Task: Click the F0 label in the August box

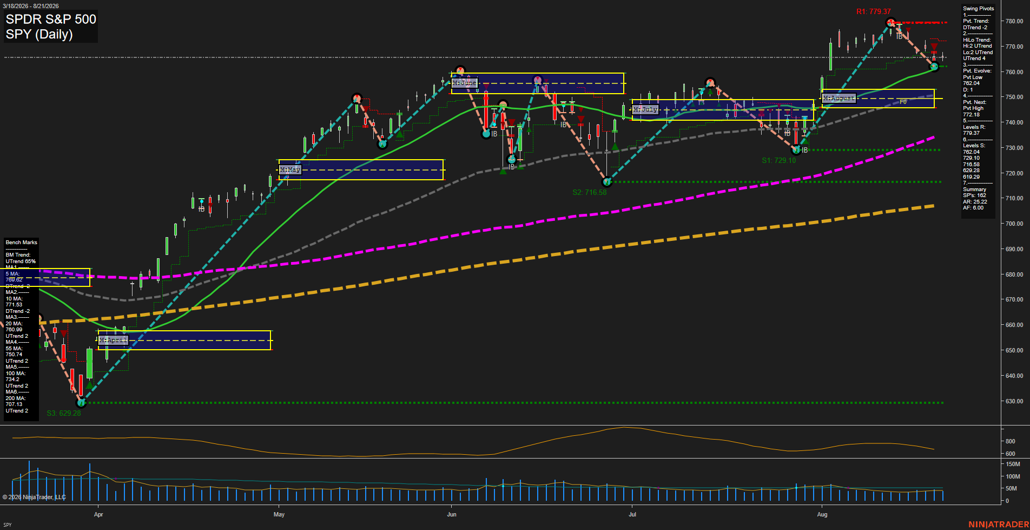Action: point(903,102)
